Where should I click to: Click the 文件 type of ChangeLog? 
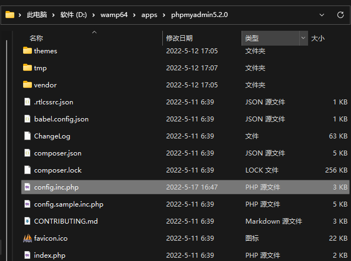252,136
